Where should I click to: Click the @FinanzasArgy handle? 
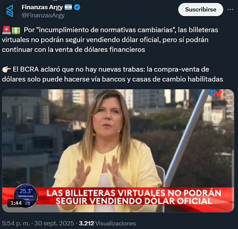pos(43,16)
